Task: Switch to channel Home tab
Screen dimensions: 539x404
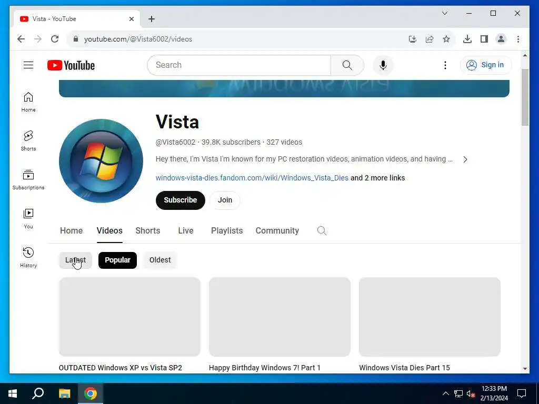Action: tap(71, 230)
